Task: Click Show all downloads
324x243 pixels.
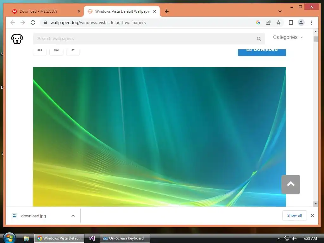Action: (x=295, y=215)
